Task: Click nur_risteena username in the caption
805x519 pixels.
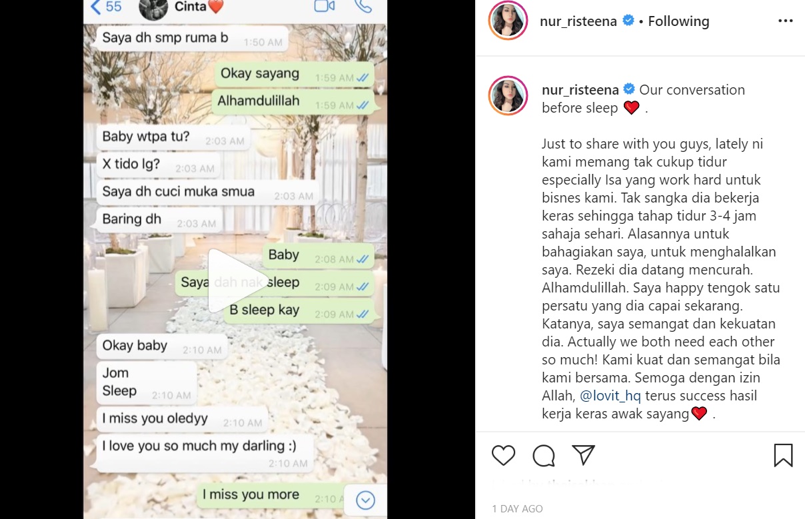Action: tap(580, 90)
